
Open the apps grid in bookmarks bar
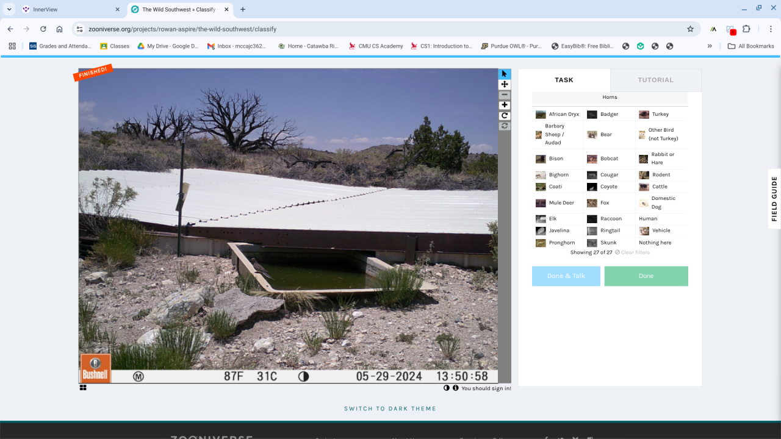12,46
